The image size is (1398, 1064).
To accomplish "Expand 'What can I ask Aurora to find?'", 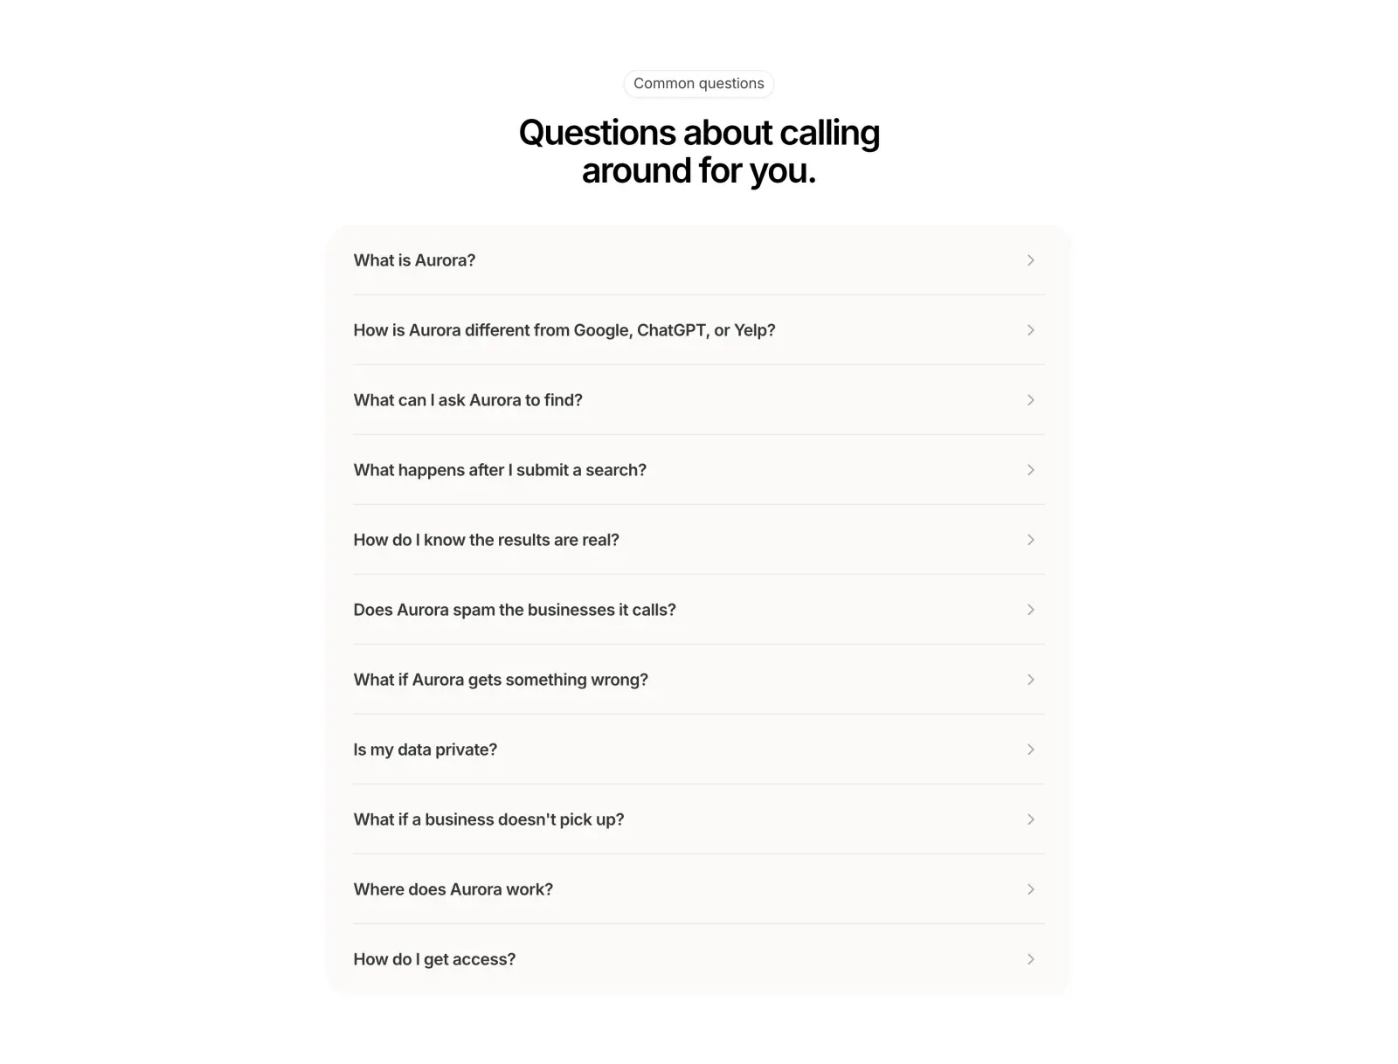I will click(698, 400).
